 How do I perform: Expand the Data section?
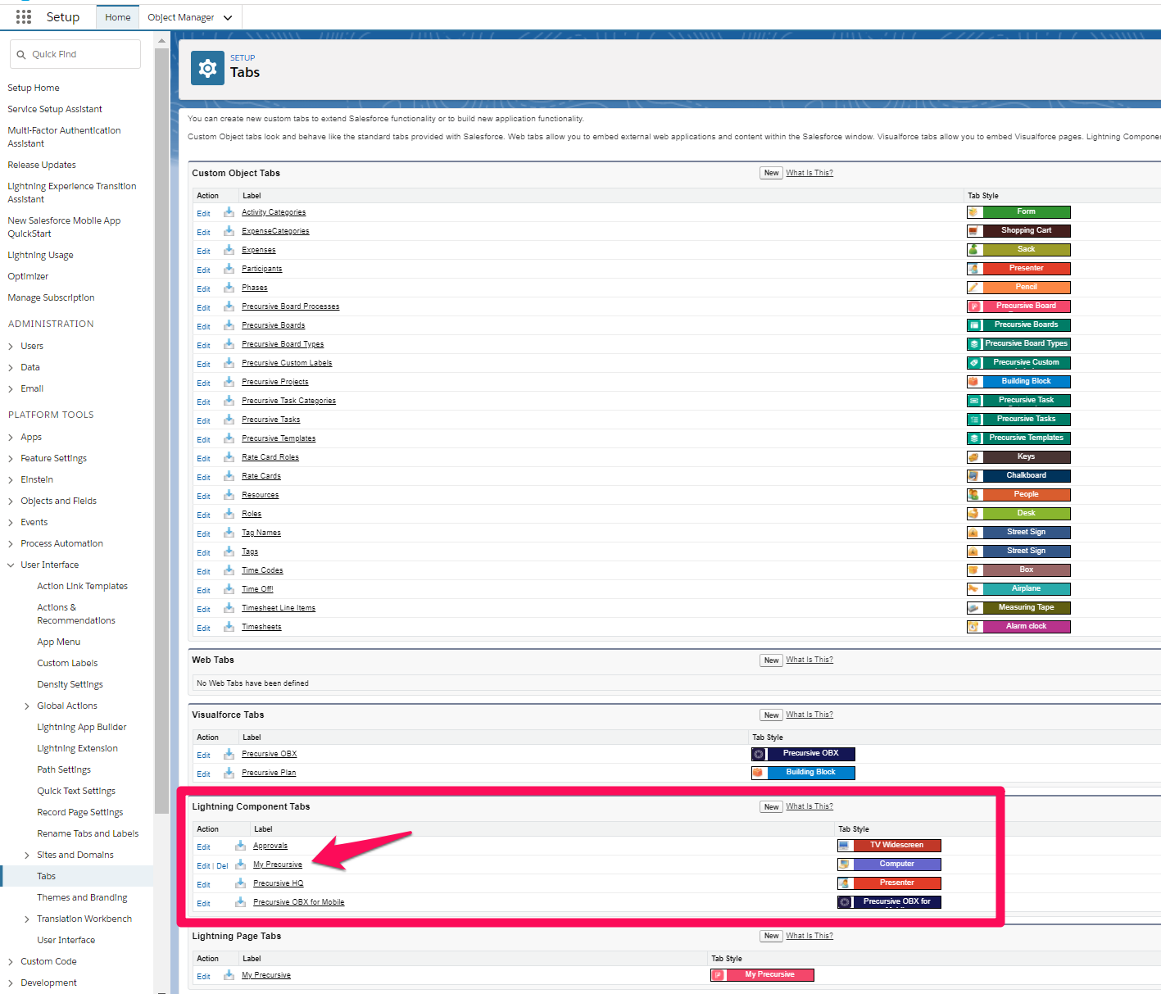[11, 368]
